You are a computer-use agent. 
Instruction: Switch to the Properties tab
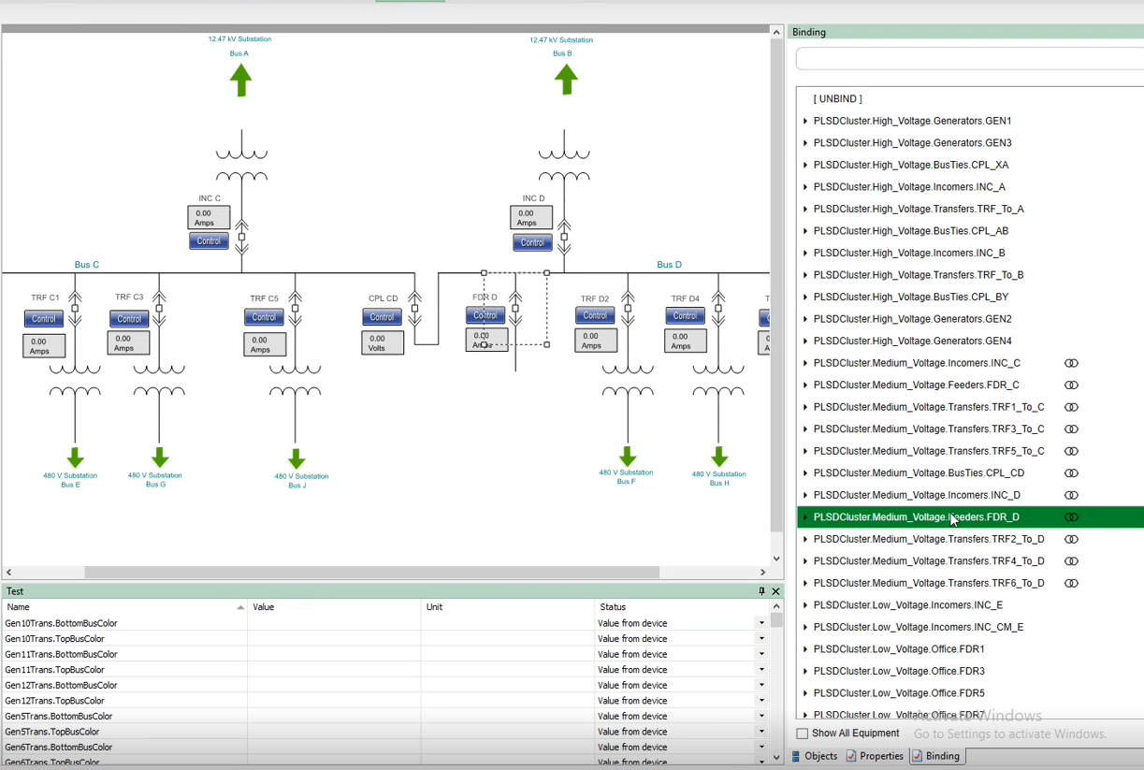tap(875, 756)
